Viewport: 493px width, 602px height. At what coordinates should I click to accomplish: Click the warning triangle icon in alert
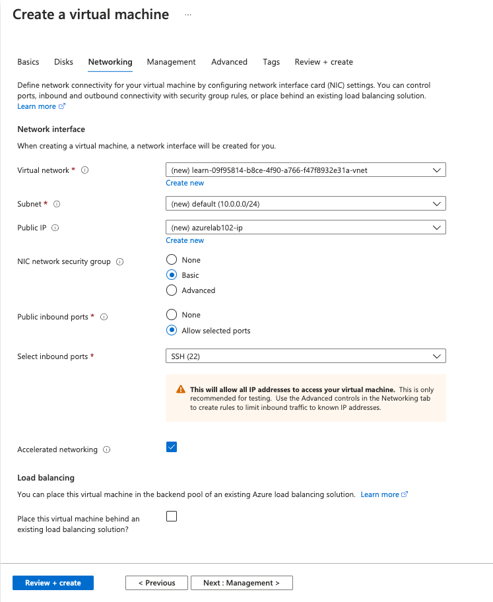pos(181,390)
